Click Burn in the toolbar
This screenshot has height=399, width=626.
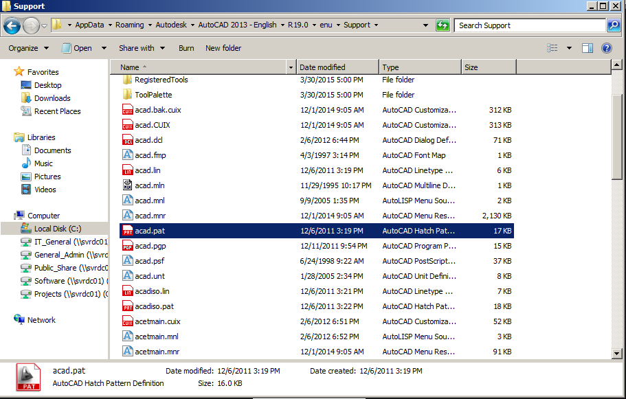[x=186, y=48]
